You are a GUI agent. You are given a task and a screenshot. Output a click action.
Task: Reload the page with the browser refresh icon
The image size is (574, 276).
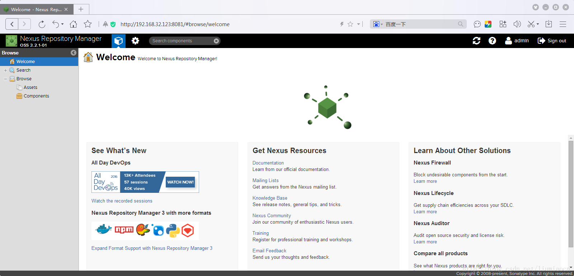point(42,24)
